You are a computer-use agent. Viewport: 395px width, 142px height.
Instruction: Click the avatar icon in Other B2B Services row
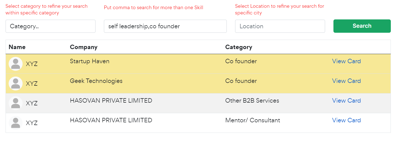[x=16, y=103]
